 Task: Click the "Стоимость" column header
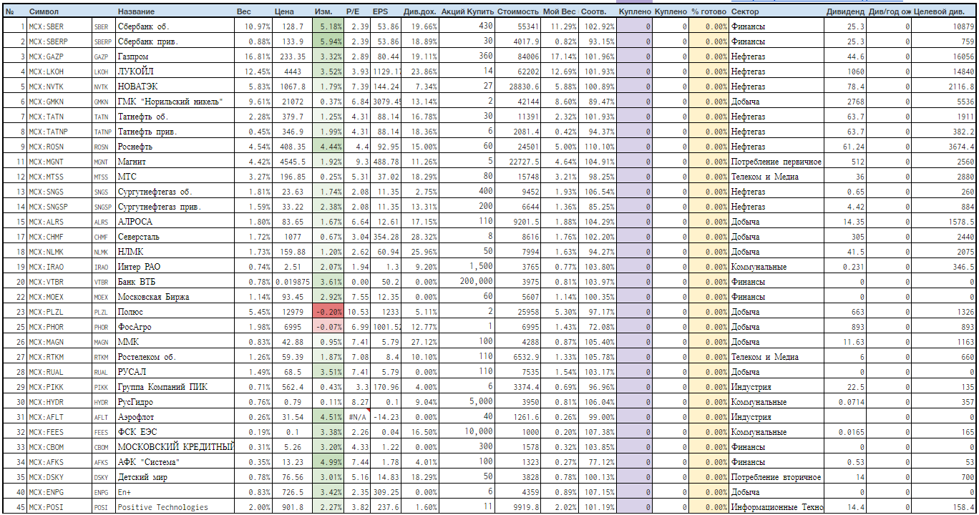(517, 12)
